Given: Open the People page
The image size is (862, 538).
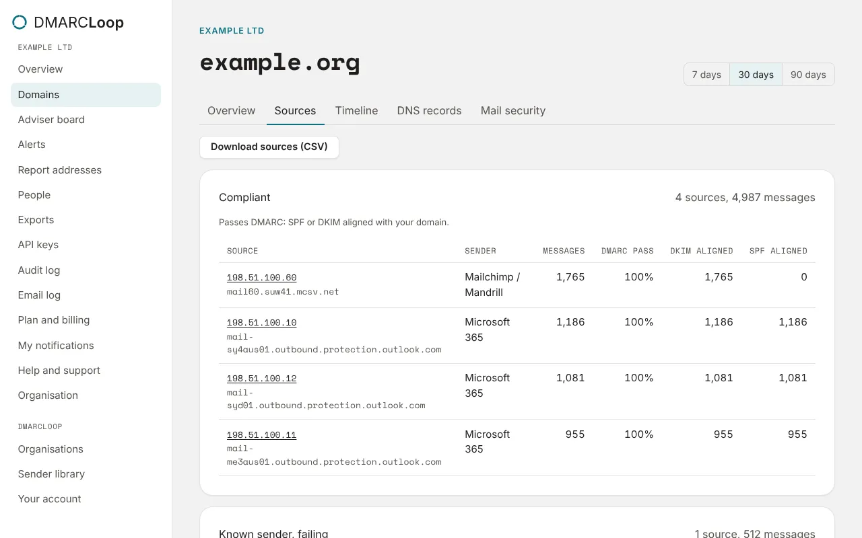Looking at the screenshot, I should [x=86, y=195].
